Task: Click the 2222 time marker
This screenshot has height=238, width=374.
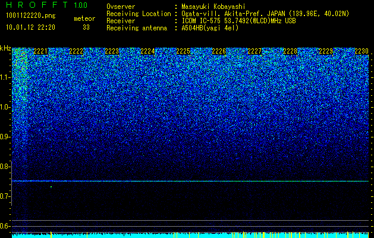Action: pos(76,51)
